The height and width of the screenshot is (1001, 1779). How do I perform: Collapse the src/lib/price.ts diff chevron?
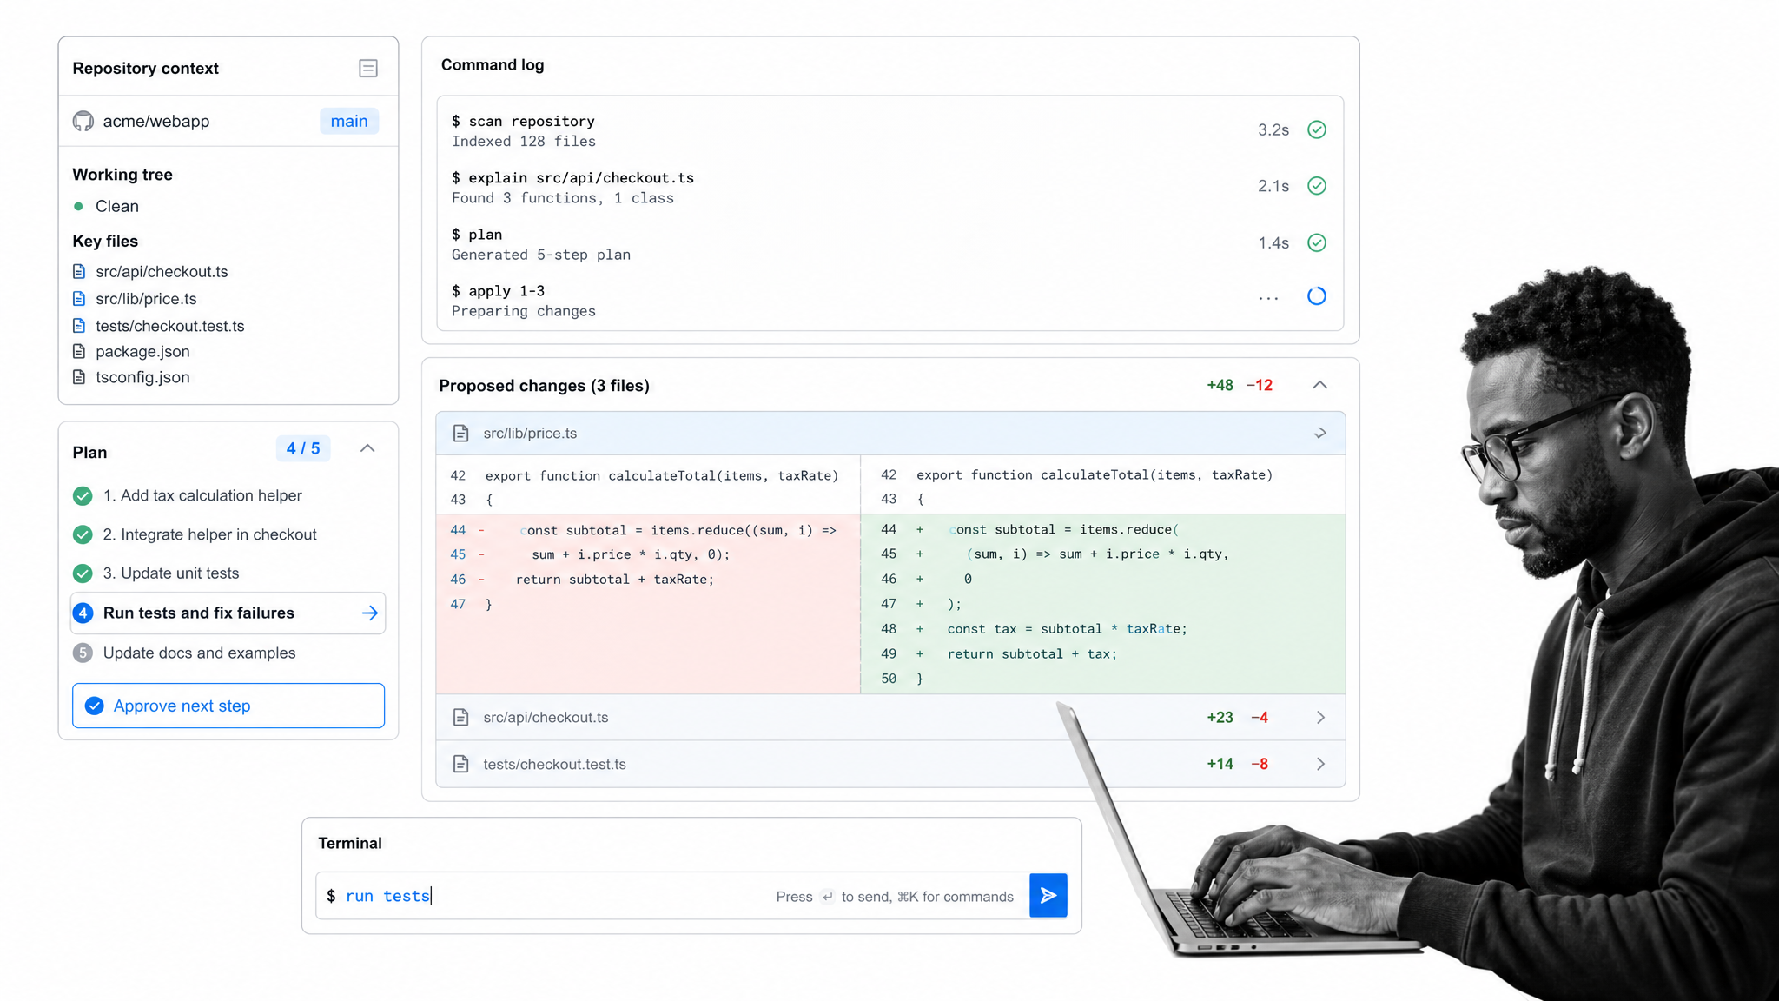click(x=1320, y=433)
